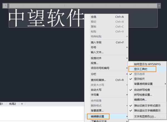Open 文字亮显颜色 color setting
The width and height of the screenshot is (167, 122).
[x=145, y=116]
